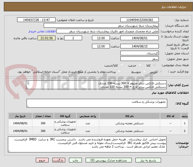Click date 1404/08/01 in row 1

click(20, 123)
